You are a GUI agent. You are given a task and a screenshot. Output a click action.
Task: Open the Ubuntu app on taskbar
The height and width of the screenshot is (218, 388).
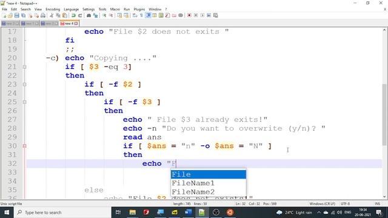pyautogui.click(x=230, y=213)
